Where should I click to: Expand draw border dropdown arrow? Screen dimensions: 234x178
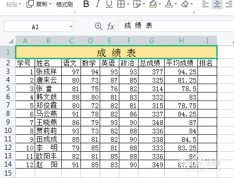click(144, 4)
